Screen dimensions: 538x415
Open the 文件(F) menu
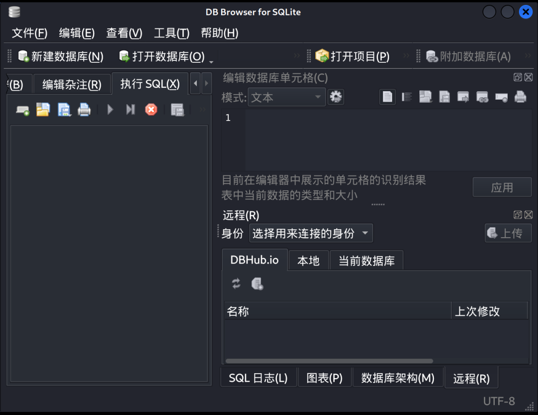point(29,33)
